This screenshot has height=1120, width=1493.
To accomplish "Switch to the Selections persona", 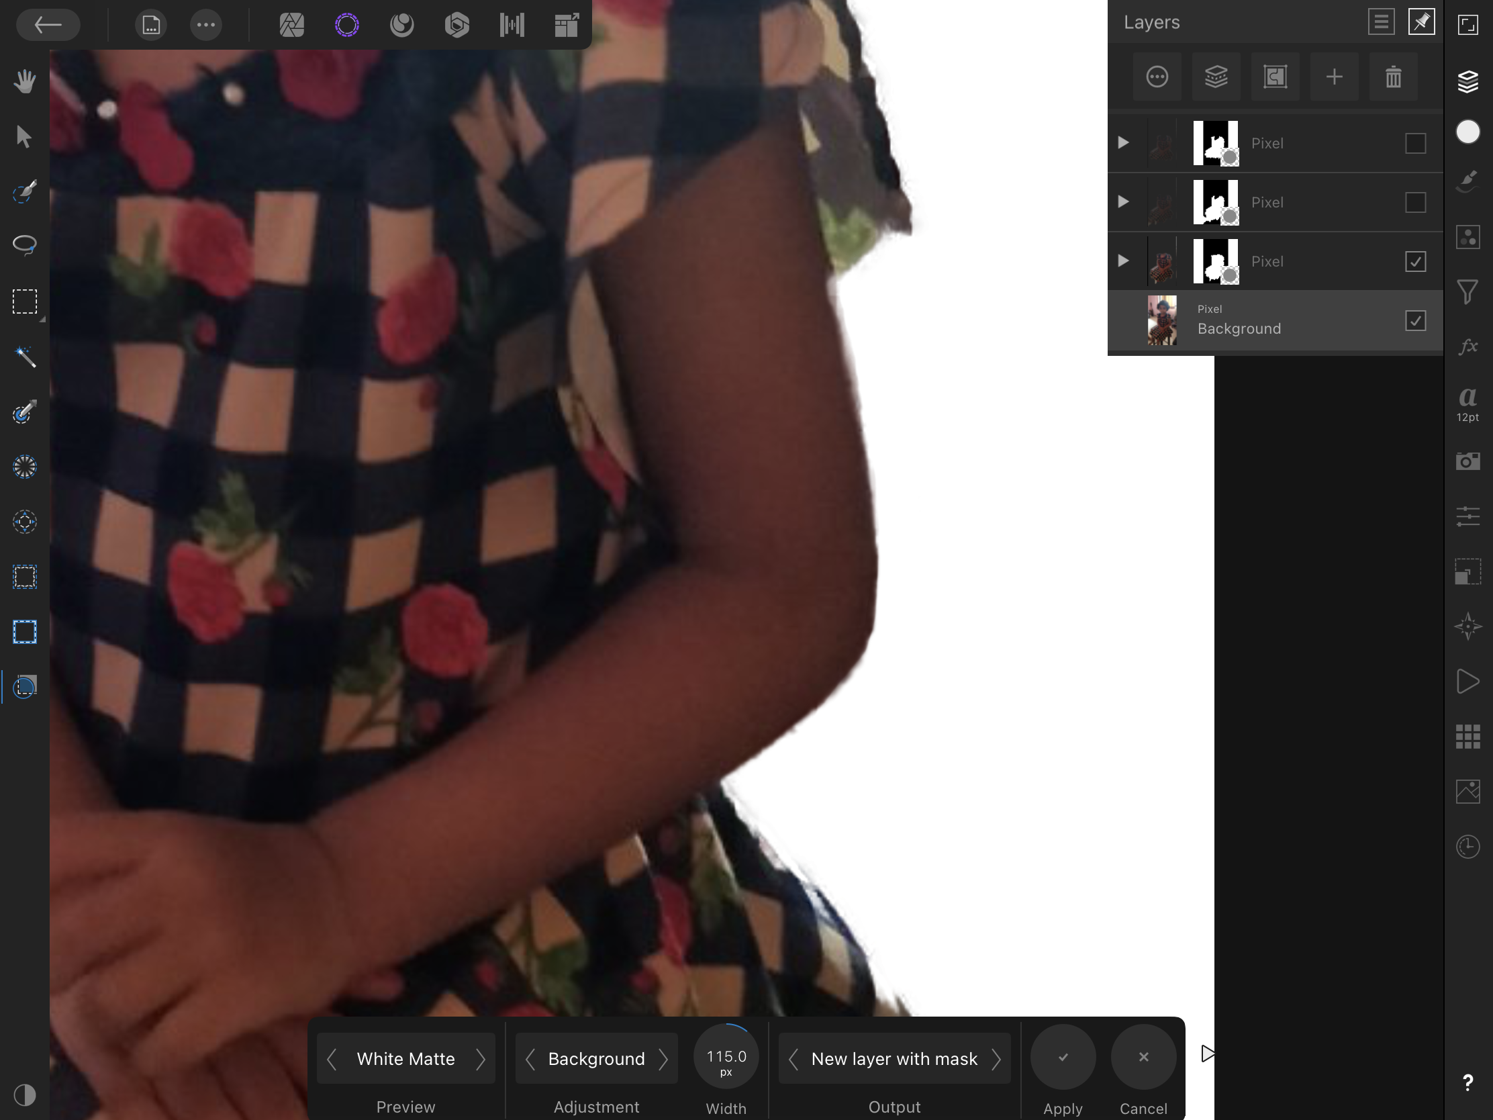I will 347,26.
